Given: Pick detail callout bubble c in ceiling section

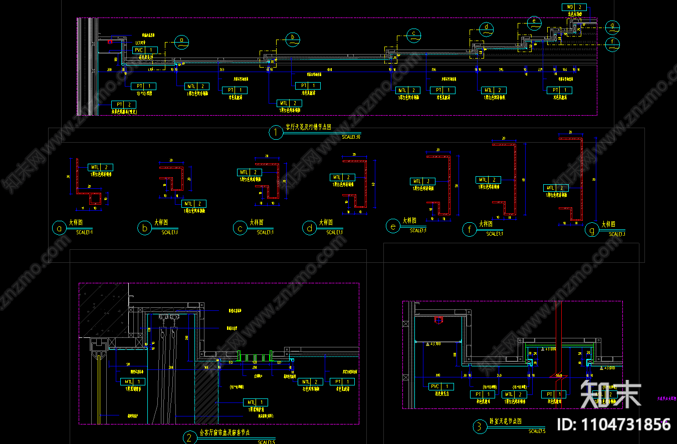Looking at the screenshot, I should click(x=413, y=35).
